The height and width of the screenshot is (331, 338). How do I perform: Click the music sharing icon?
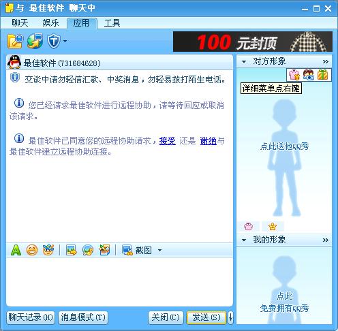point(88,251)
